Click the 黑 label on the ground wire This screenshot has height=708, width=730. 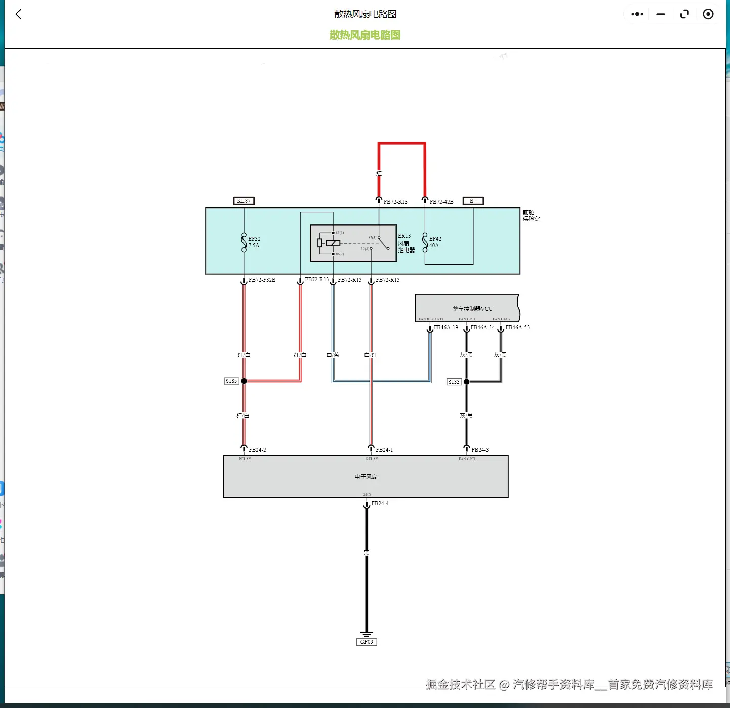pos(367,552)
